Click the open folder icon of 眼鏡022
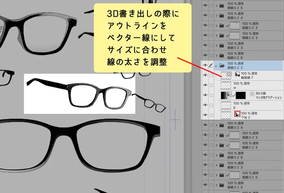 pyautogui.click(x=222, y=65)
